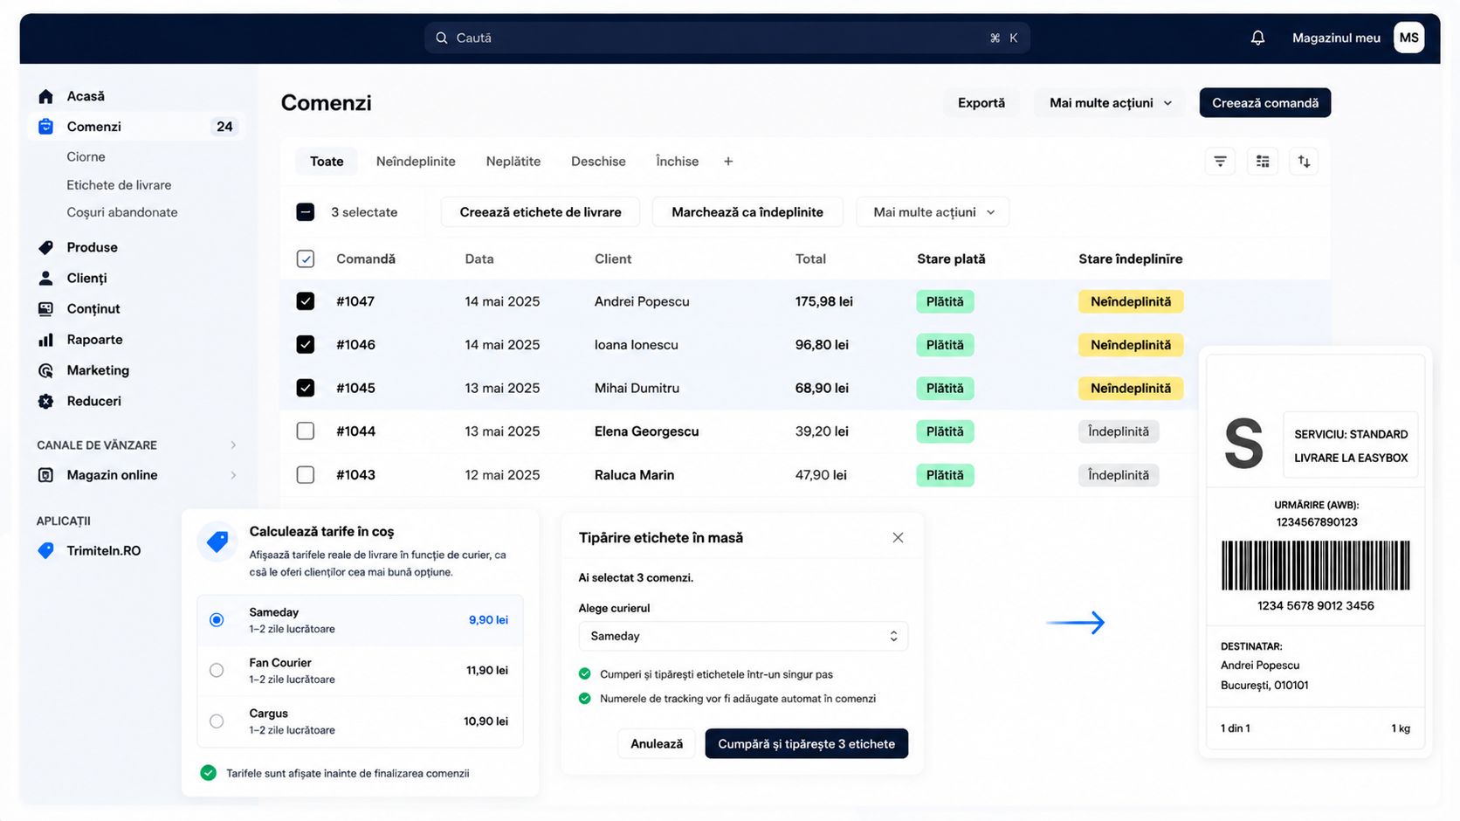Uncheck order #1046 checkbox
1460x821 pixels.
[x=306, y=344]
